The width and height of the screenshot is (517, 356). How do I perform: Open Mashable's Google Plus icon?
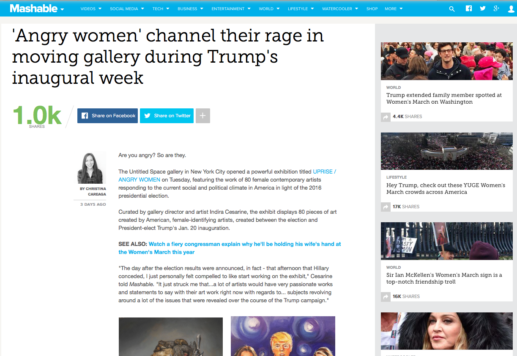click(496, 8)
